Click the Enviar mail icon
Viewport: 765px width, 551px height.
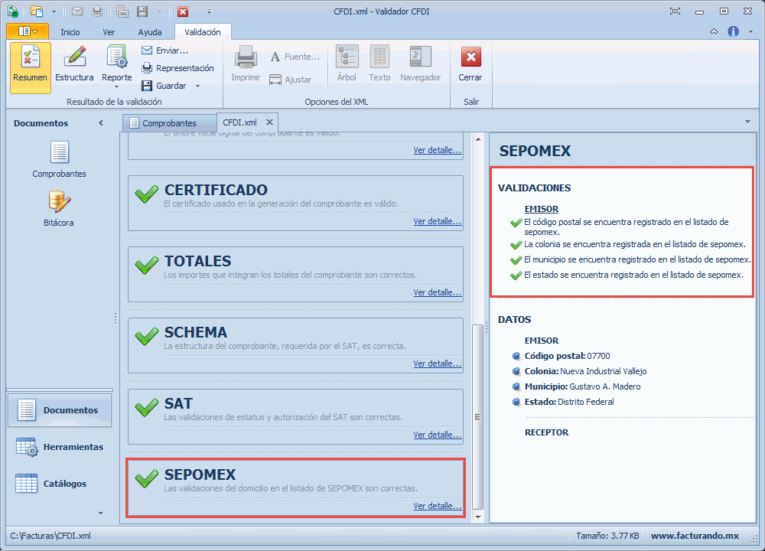(148, 51)
